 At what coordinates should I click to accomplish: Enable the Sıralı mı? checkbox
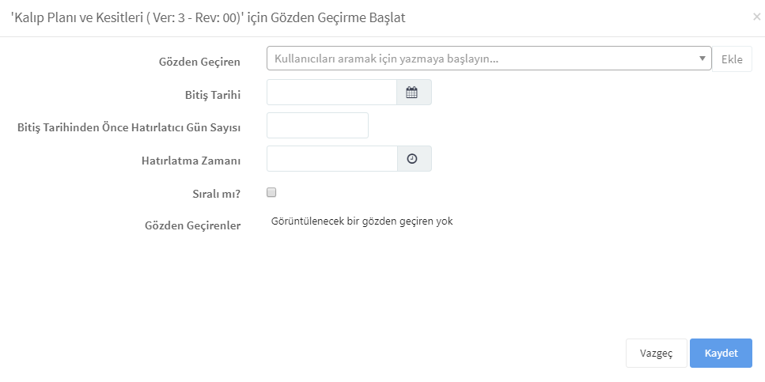click(x=271, y=192)
